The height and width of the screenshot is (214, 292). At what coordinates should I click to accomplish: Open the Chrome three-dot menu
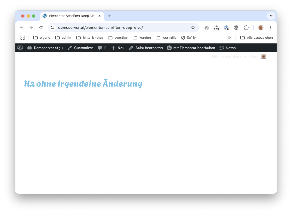tap(271, 28)
